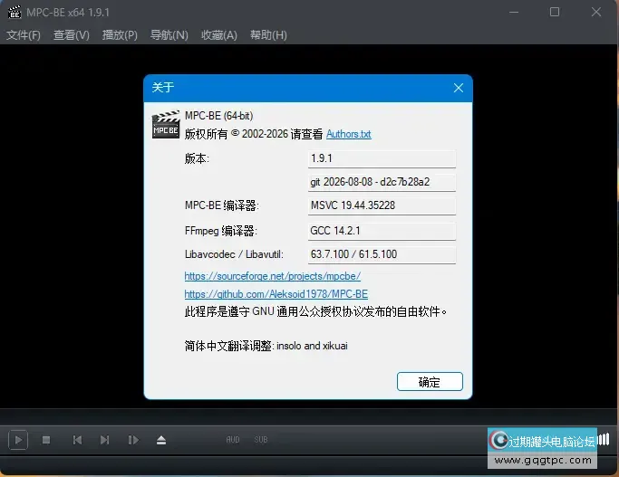The width and height of the screenshot is (619, 477).
Task: Maximize the MPC-BE window
Action: pyautogui.click(x=555, y=13)
